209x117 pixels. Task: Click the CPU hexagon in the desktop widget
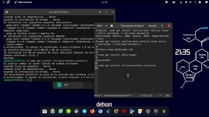[x=183, y=67]
